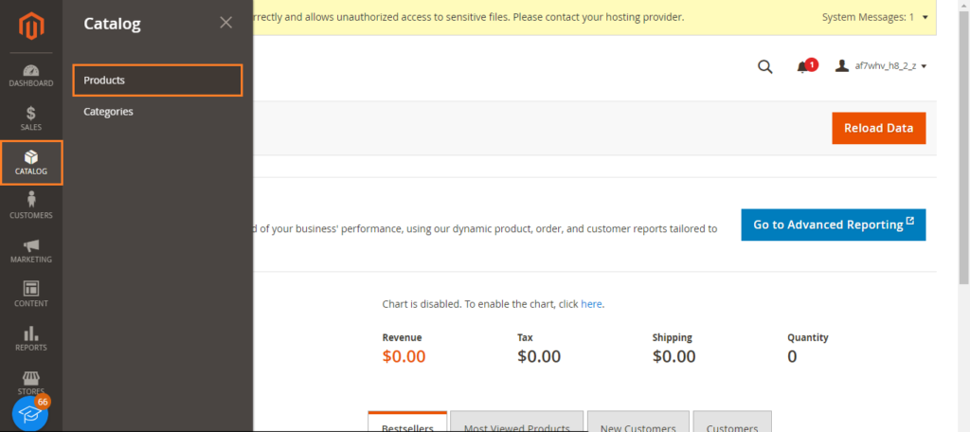Click the 'here' link to enable chart
This screenshot has height=432, width=970.
[x=591, y=304]
